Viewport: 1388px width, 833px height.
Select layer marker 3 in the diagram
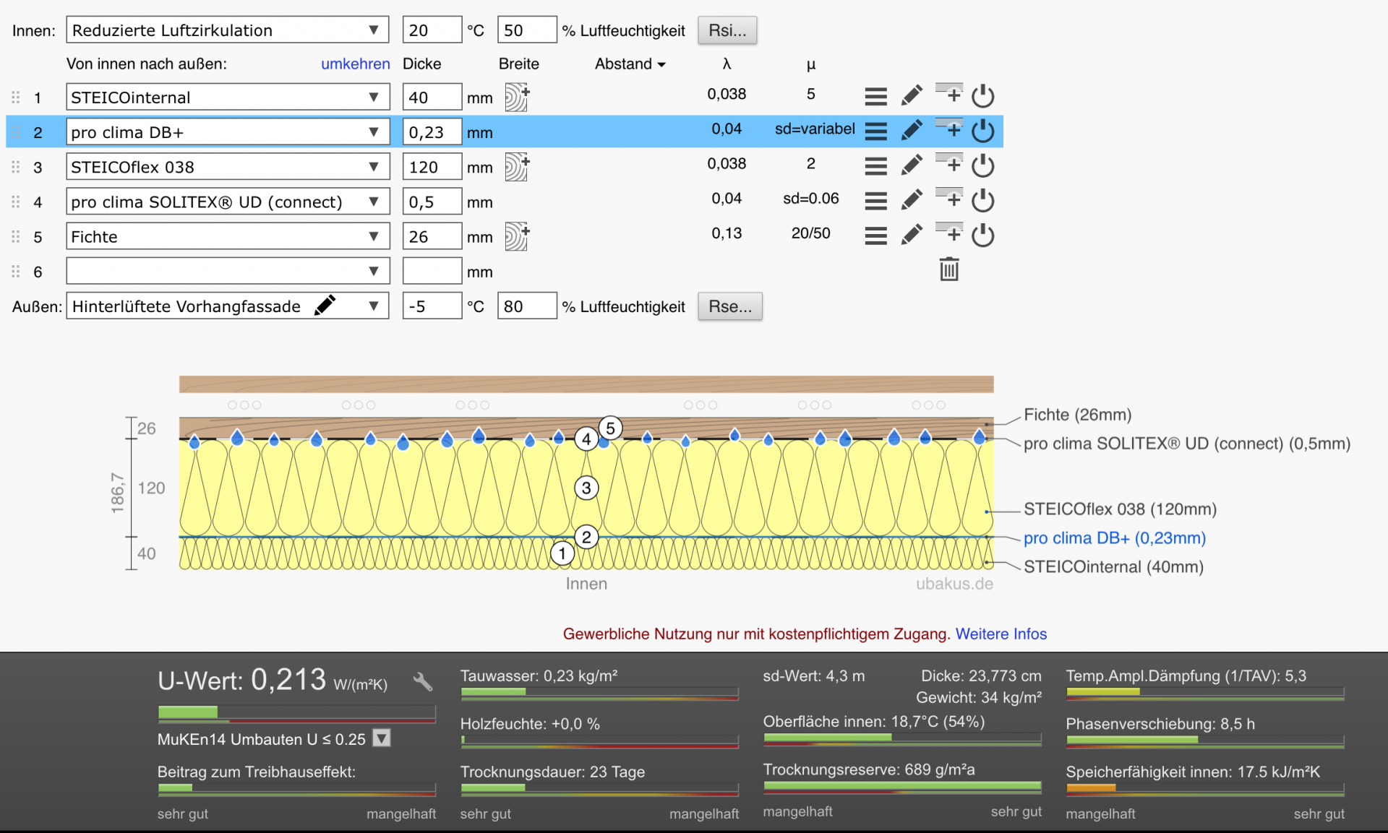(x=586, y=488)
